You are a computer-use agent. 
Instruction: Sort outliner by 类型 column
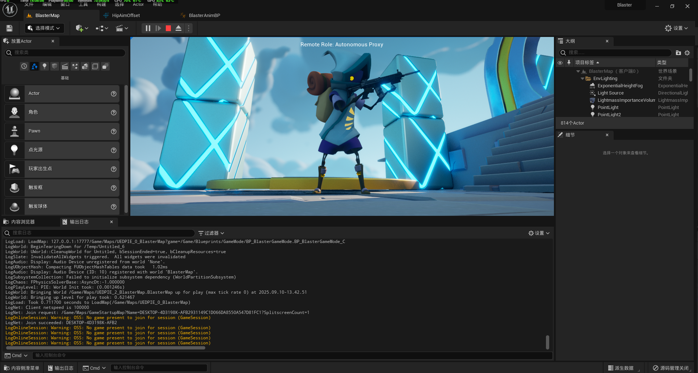point(672,63)
